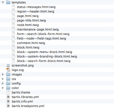Viewport: 114px width, 108px height.
Task: Select the config folder name
Action: [x=16, y=84]
